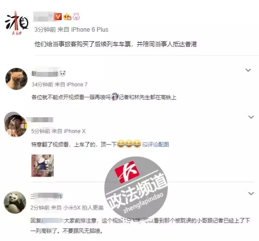Screen dimensions: 259x241
Task: Expand options for the iPhone X comment
Action: click(251, 117)
